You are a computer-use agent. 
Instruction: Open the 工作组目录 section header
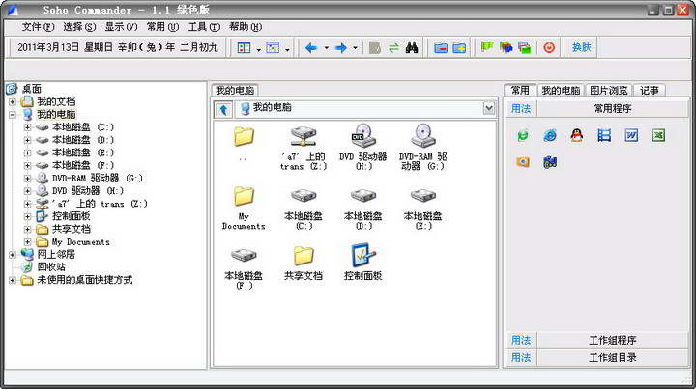pos(613,357)
